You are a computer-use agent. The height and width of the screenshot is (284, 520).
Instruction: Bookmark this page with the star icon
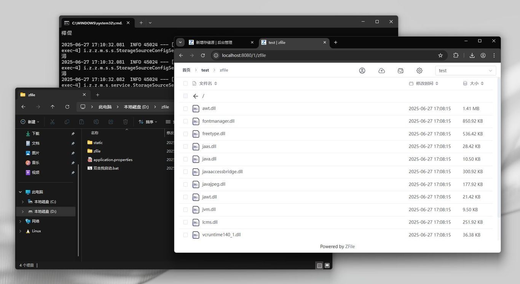[440, 55]
